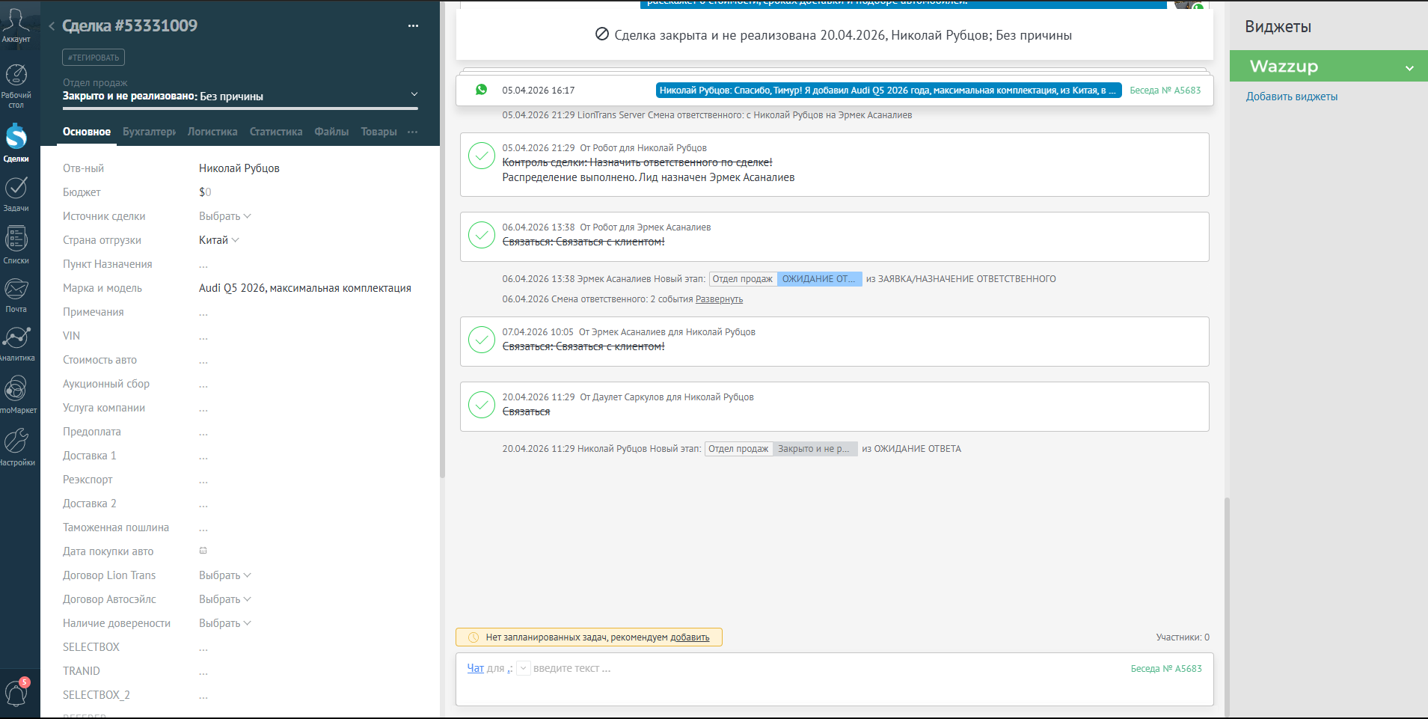Viewport: 1428px width, 719px height.
Task: Click stage progress bar under status
Action: pos(240,108)
